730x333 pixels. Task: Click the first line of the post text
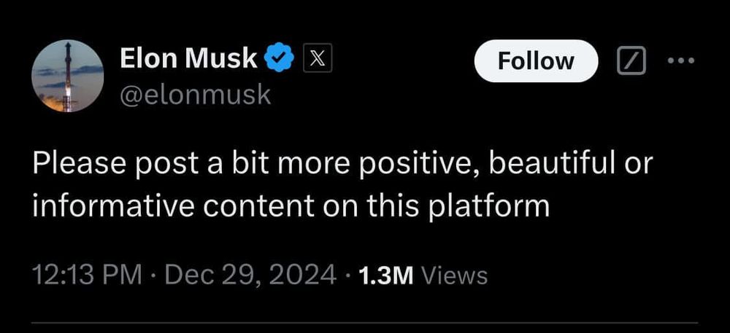(342, 165)
